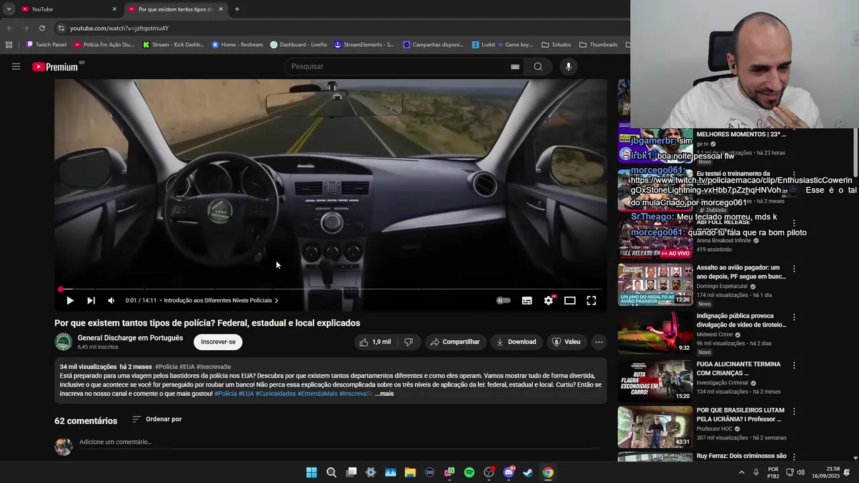Dislike the video

(x=408, y=342)
